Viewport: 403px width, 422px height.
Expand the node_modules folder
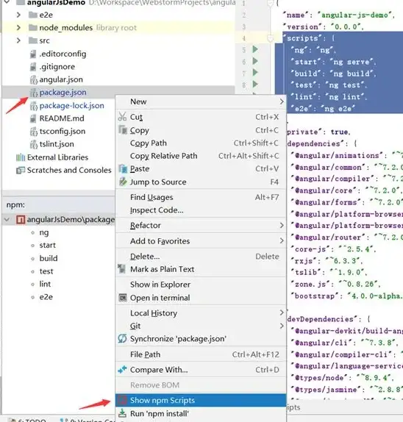(18, 28)
